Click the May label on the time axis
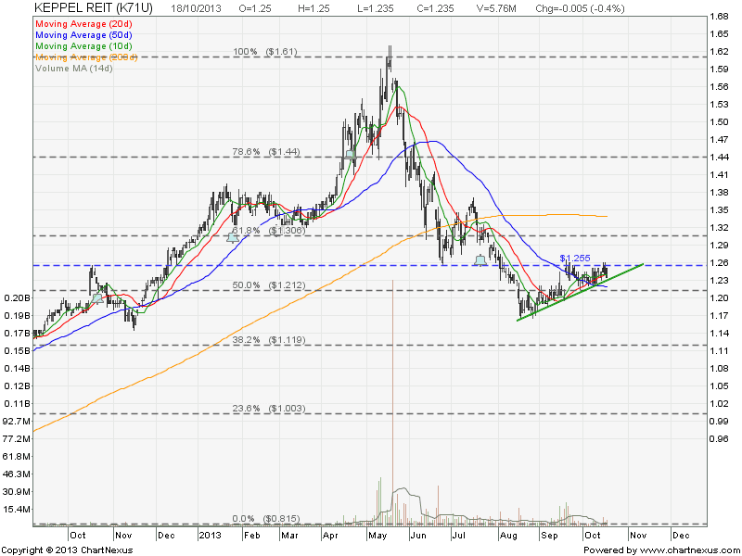This screenshot has width=742, height=556. click(377, 536)
